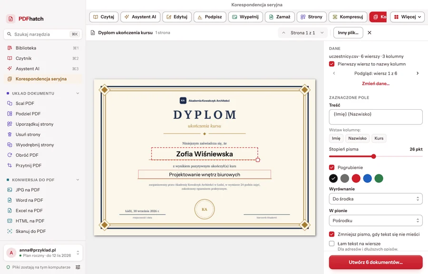This screenshot has height=274, width=428.
Task: Click Utwórz 6 dokumentów button
Action: (376, 262)
